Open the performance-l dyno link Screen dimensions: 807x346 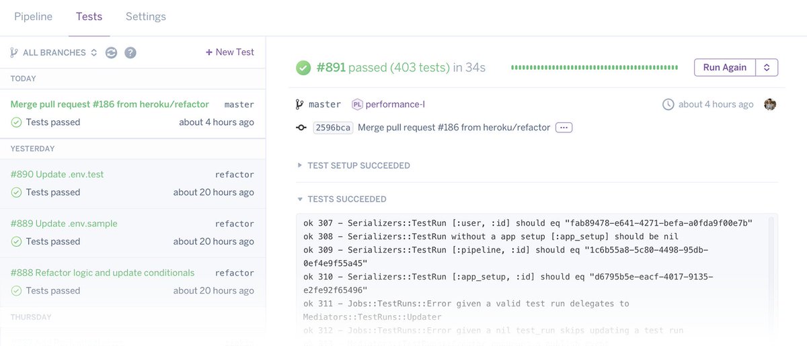[395, 104]
